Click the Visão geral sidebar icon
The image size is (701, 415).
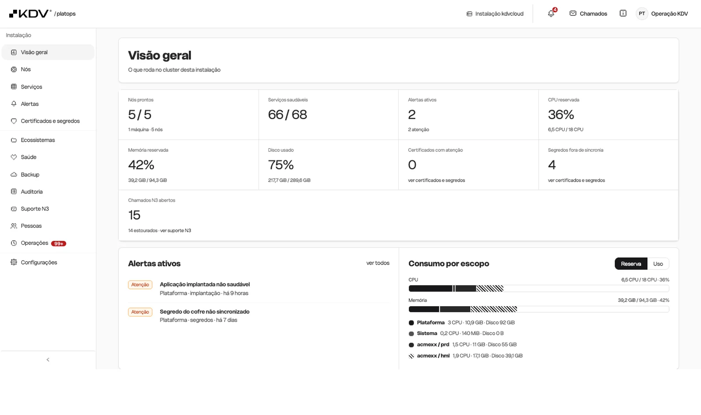coord(14,52)
